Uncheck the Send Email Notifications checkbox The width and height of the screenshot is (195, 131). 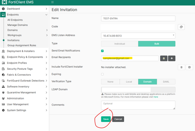tap(102, 51)
